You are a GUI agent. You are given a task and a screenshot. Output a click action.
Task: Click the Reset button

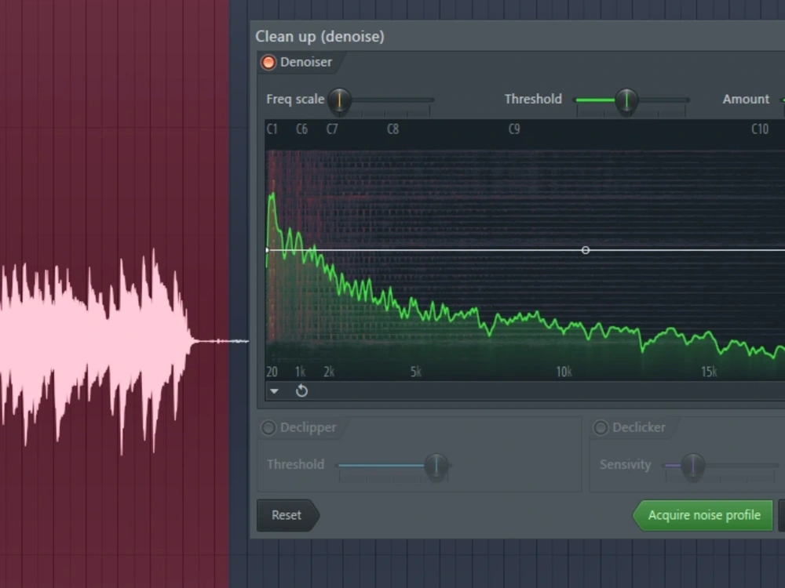coord(288,516)
